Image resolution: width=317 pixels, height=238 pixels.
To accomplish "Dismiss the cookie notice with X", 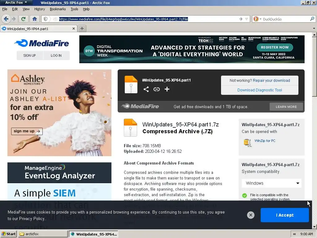I will point(251,215).
